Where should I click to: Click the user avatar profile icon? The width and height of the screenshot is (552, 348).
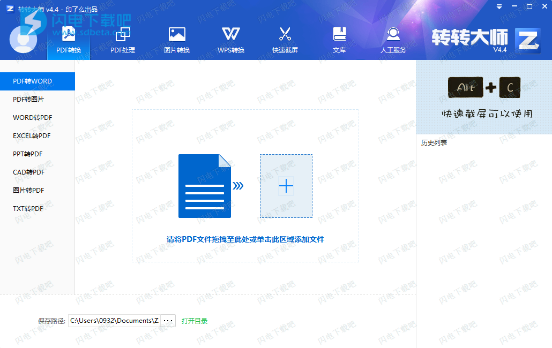coord(24,39)
